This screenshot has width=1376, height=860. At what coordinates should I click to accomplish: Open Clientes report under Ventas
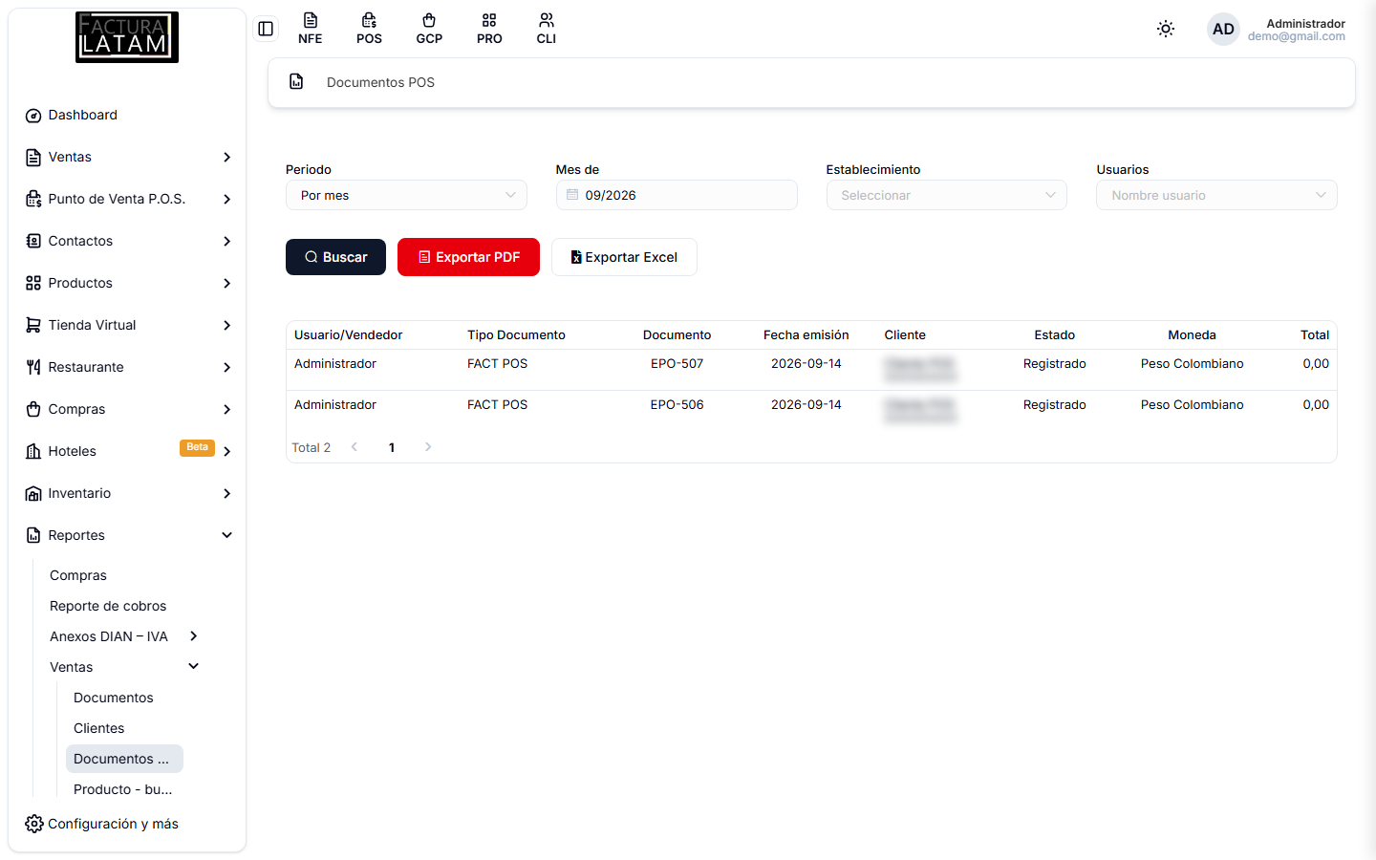coord(99,728)
